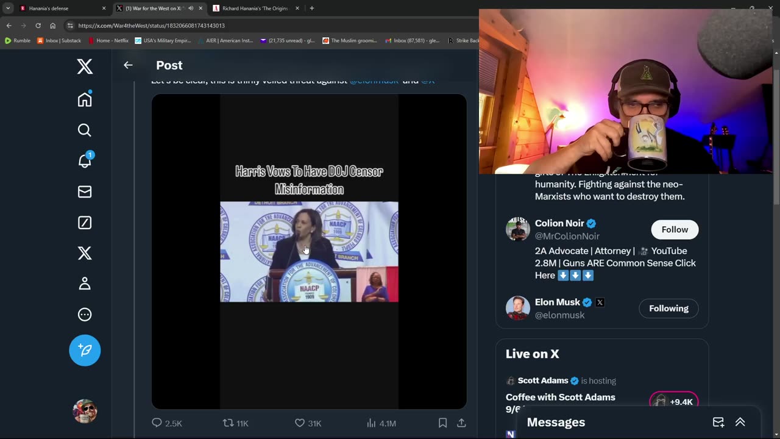Click browser forward arrow

coord(23,26)
